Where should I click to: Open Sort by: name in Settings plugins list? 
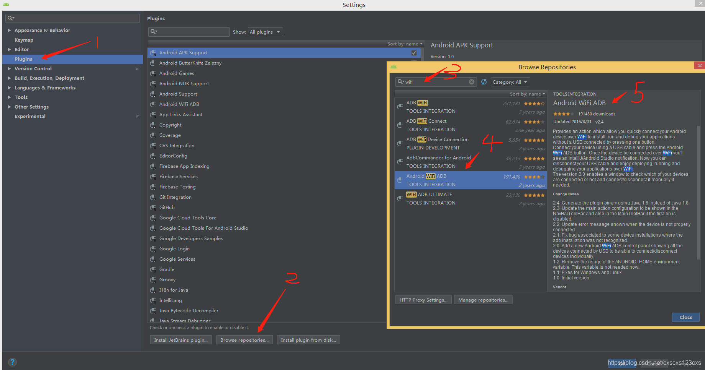[x=405, y=44]
